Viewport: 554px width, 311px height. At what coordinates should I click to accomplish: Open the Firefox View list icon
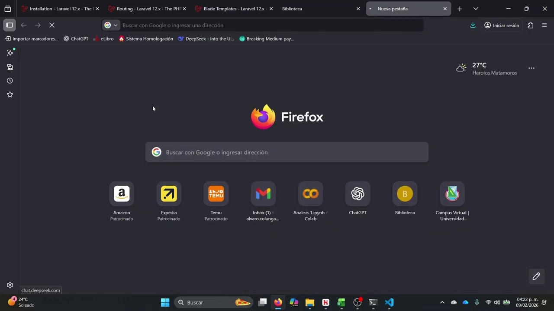[x=8, y=9]
